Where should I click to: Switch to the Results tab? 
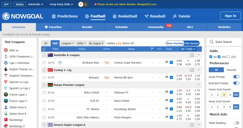(x=87, y=27)
